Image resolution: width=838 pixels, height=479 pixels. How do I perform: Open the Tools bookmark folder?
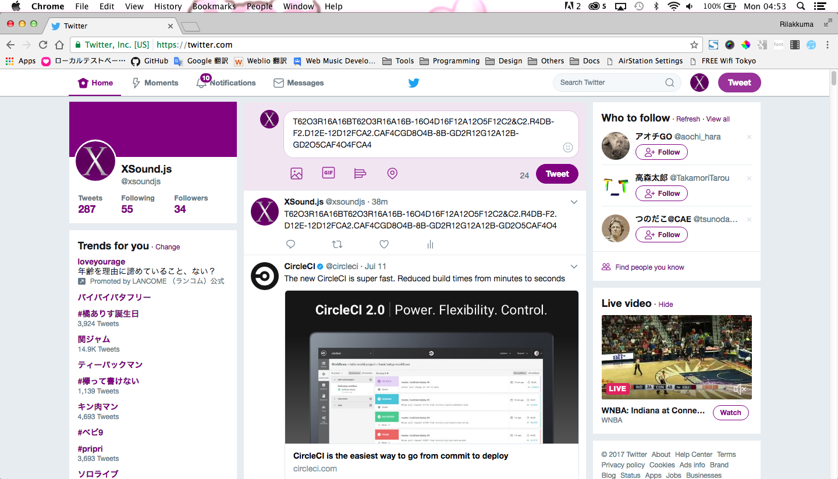pos(399,60)
